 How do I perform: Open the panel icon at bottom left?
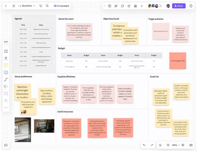pos(6,145)
